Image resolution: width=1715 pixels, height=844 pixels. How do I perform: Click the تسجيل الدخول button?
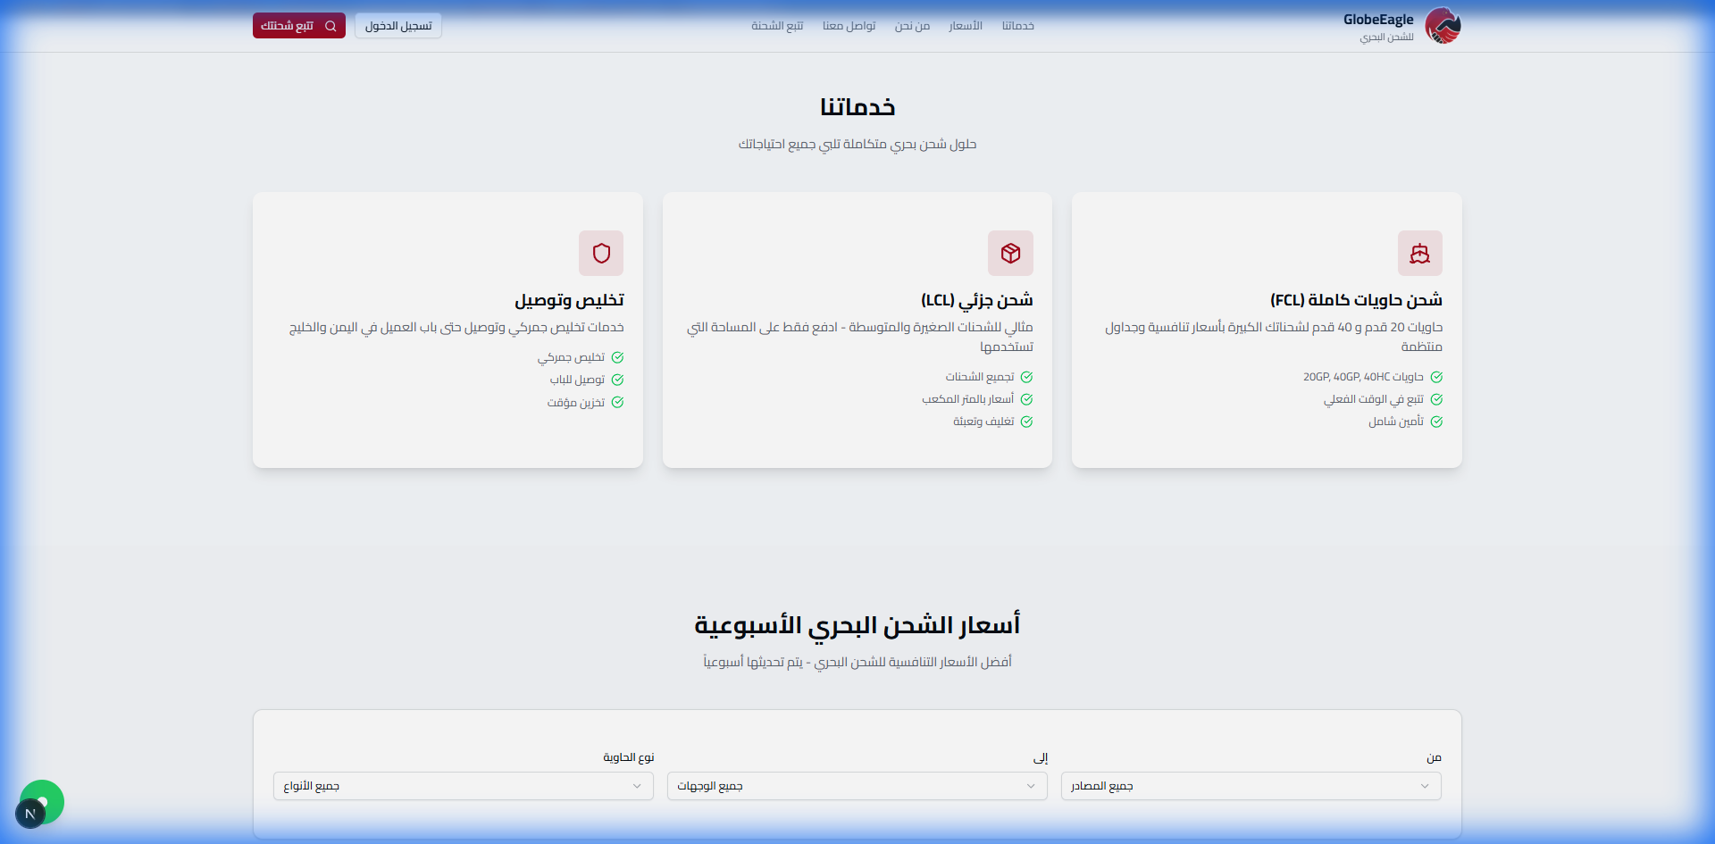coord(397,25)
